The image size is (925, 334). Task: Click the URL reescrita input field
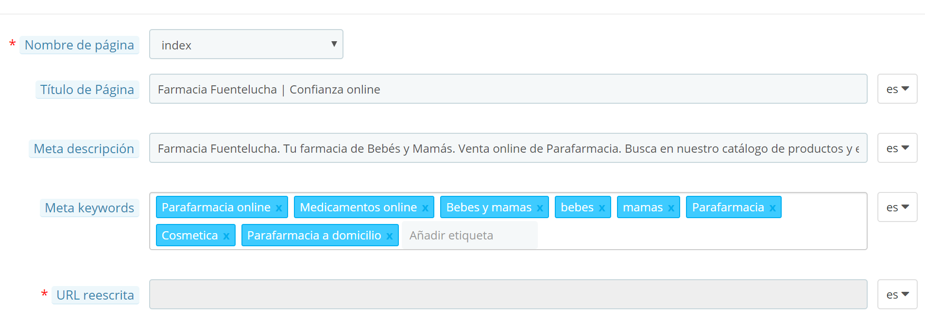click(x=508, y=295)
